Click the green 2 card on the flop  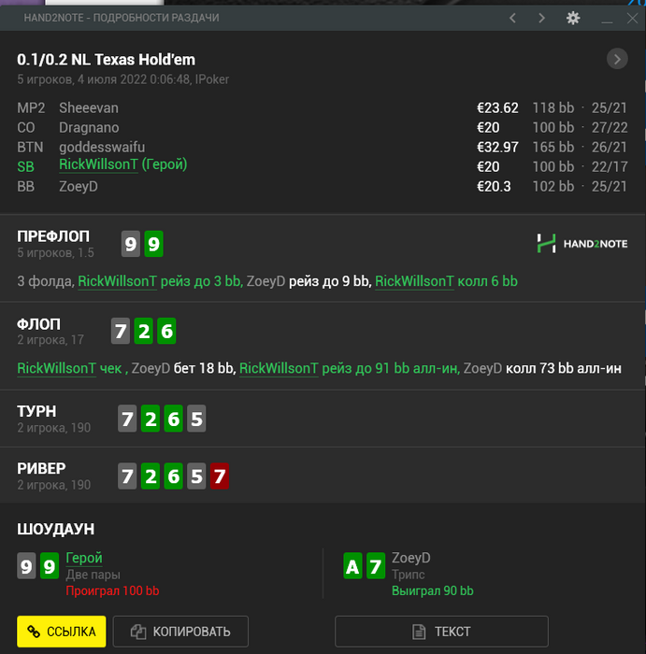coord(144,331)
